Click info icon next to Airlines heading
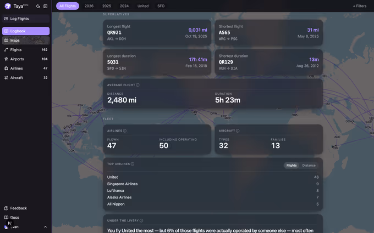The image size is (374, 233). point(125,131)
